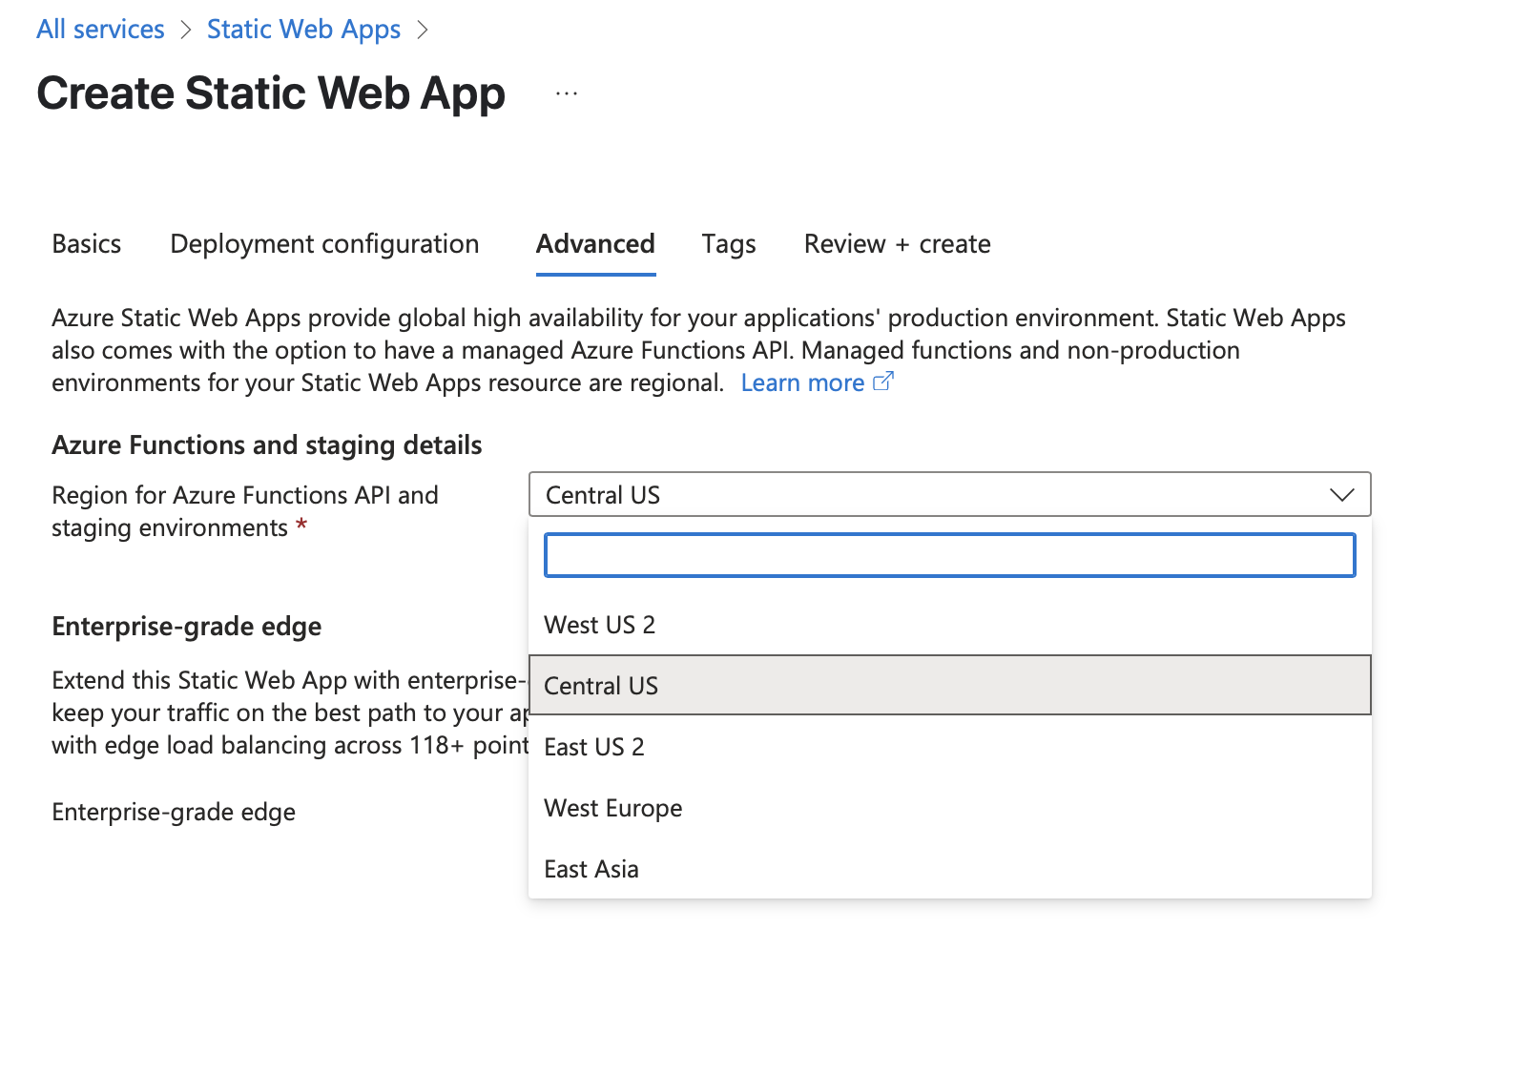1534x1074 pixels.
Task: Switch to the Basics tab
Action: point(87,244)
